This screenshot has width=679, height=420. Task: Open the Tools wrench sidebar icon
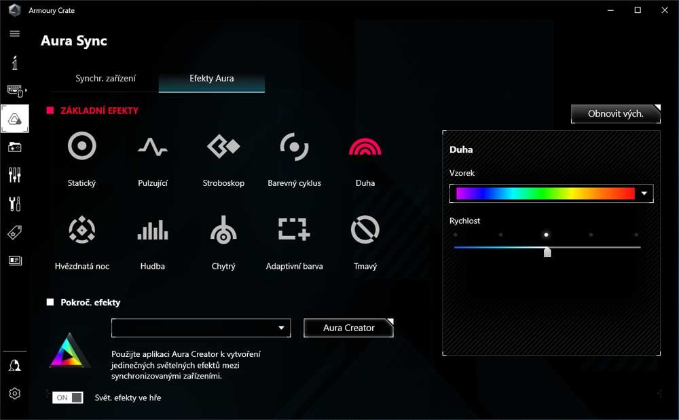(x=15, y=204)
